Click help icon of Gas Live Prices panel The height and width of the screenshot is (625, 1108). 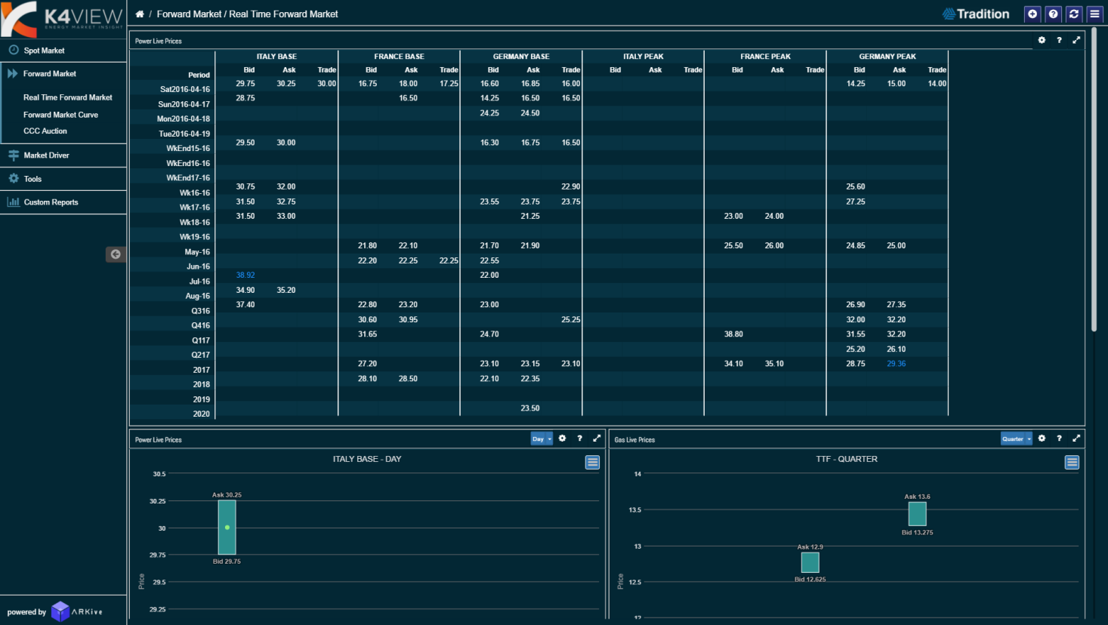click(1059, 439)
